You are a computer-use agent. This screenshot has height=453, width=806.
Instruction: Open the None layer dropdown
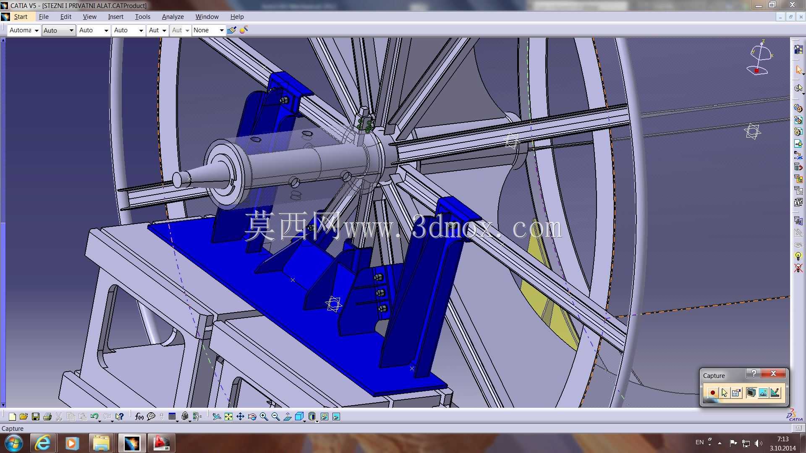(209, 30)
